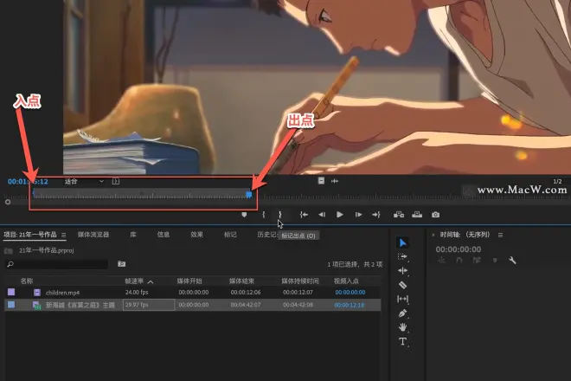Open the timeline panel hamburger menu
571x381 pixels.
click(x=501, y=236)
